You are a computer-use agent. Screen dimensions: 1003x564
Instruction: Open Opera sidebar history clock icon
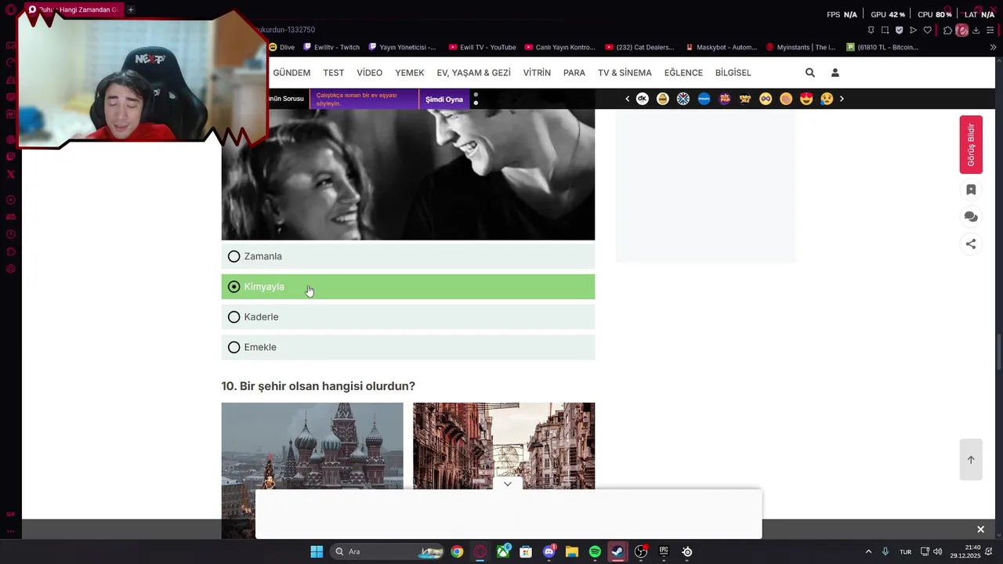10,234
